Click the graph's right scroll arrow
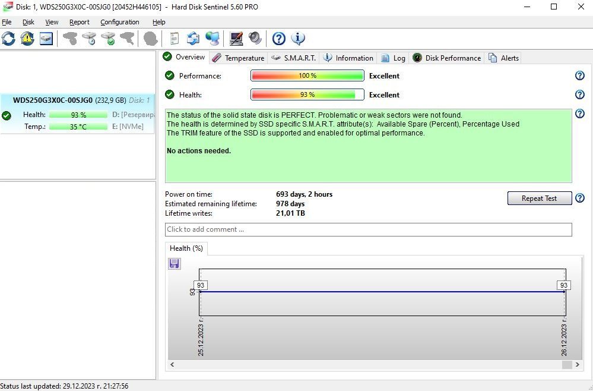Screen dimensions: 593x391 [x=576, y=365]
